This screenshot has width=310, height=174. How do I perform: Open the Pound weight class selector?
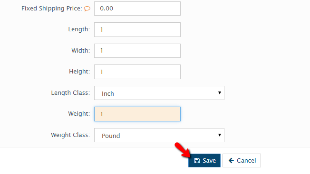[x=159, y=135]
